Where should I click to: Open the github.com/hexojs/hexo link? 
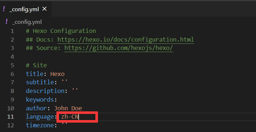pos(118,48)
